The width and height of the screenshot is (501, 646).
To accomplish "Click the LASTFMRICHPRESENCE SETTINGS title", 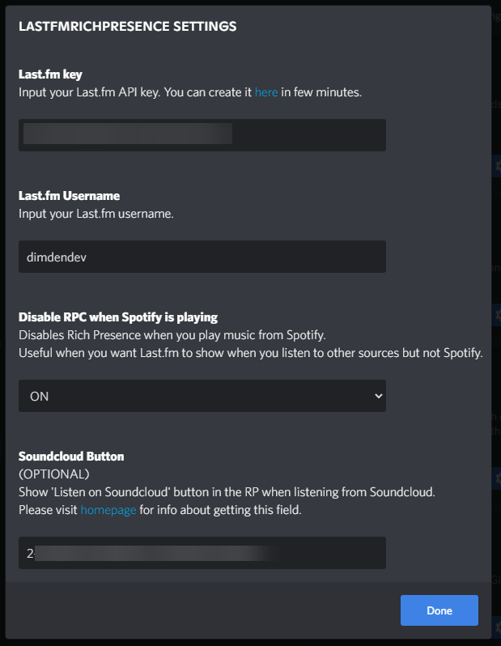I will pyautogui.click(x=127, y=27).
